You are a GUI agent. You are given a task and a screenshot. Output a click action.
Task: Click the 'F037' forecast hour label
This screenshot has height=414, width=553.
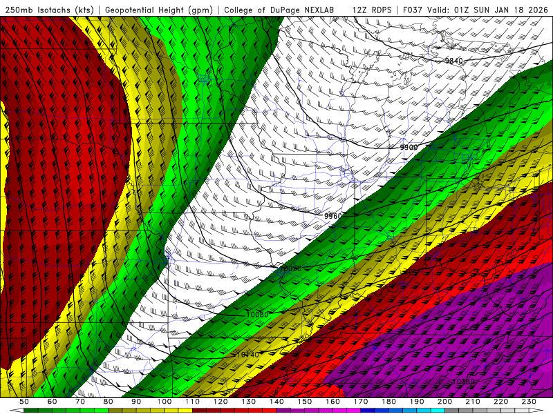coord(412,10)
